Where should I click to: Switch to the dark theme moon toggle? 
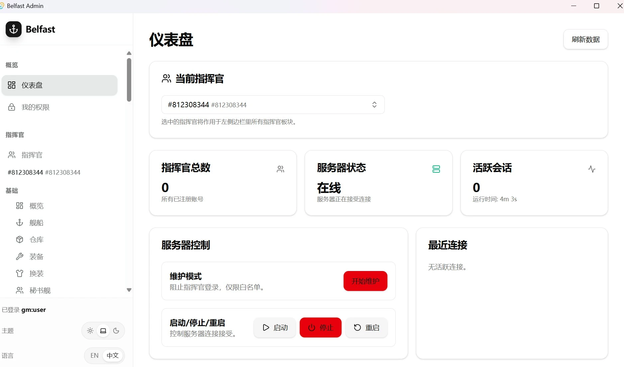pyautogui.click(x=116, y=331)
